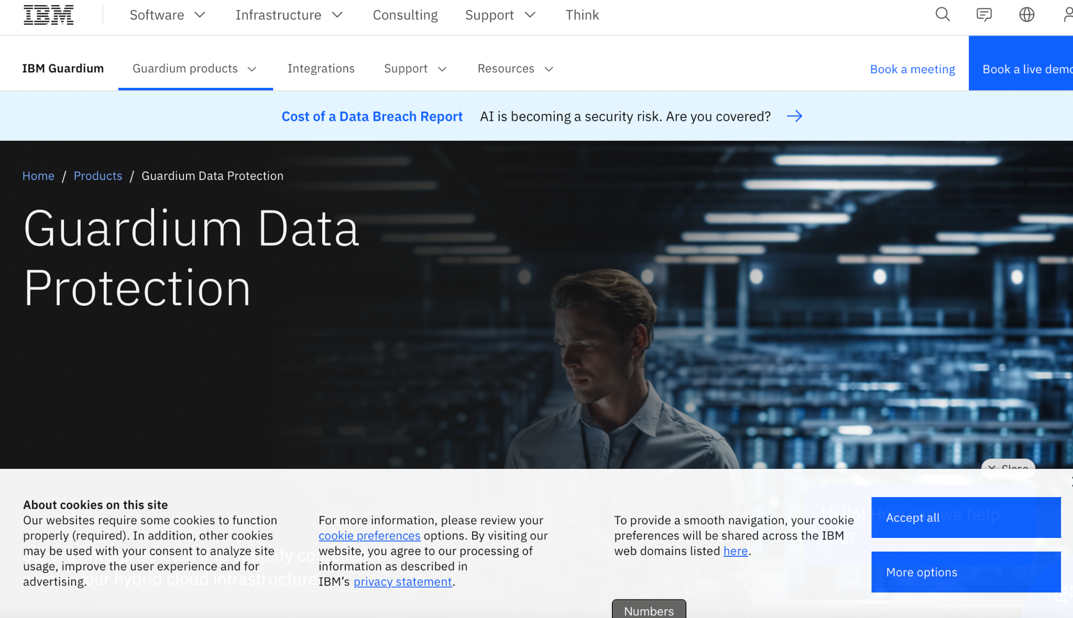The height and width of the screenshot is (618, 1073).
Task: Open the search magnifier icon
Action: click(x=943, y=15)
